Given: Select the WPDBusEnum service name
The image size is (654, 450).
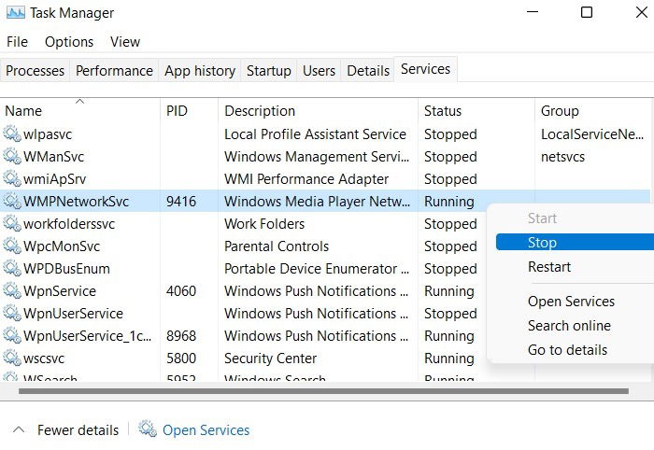Looking at the screenshot, I should [x=66, y=269].
